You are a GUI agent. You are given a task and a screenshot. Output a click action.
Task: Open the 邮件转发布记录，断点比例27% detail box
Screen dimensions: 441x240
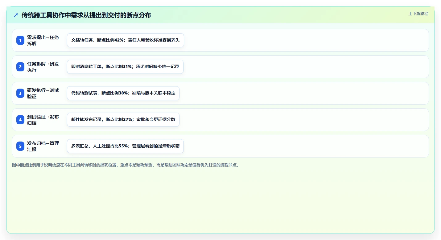coord(123,120)
